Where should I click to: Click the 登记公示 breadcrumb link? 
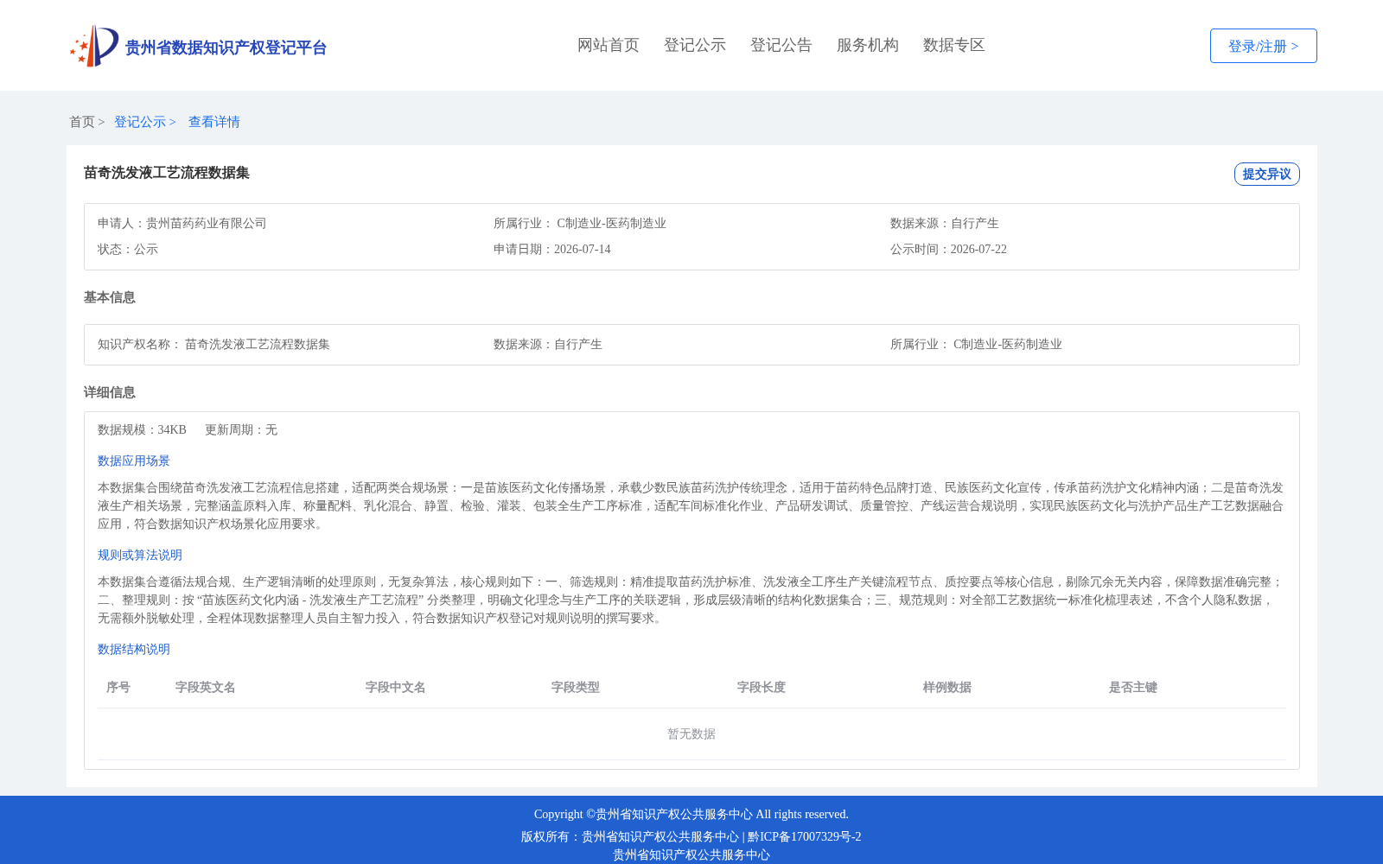tap(140, 122)
